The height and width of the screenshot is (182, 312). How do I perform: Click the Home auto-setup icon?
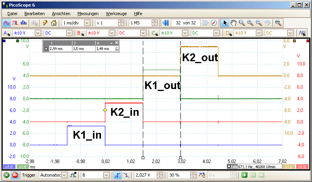pos(54,23)
